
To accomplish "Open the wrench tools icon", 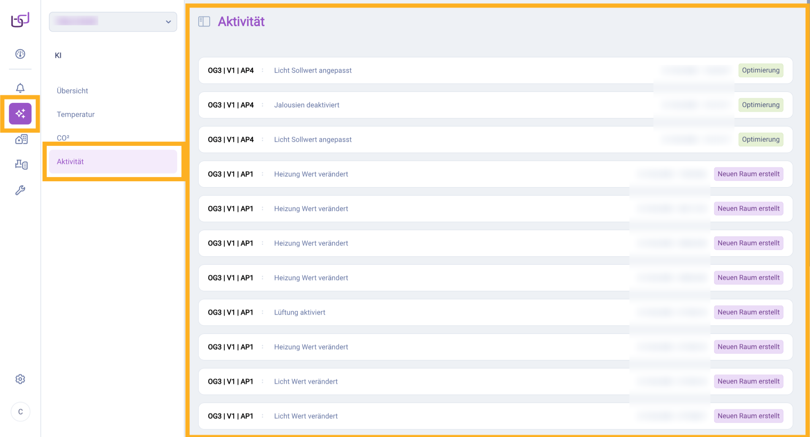I will (20, 190).
